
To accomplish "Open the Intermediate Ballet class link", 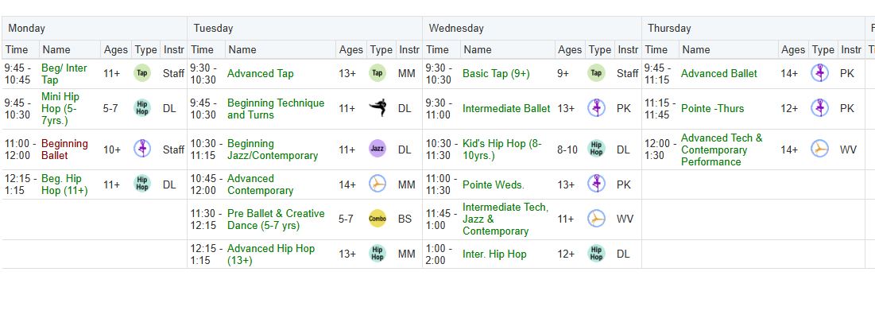I will tap(506, 109).
